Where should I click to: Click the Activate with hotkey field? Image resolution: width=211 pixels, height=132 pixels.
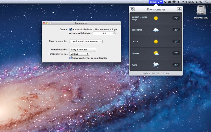click(103, 33)
